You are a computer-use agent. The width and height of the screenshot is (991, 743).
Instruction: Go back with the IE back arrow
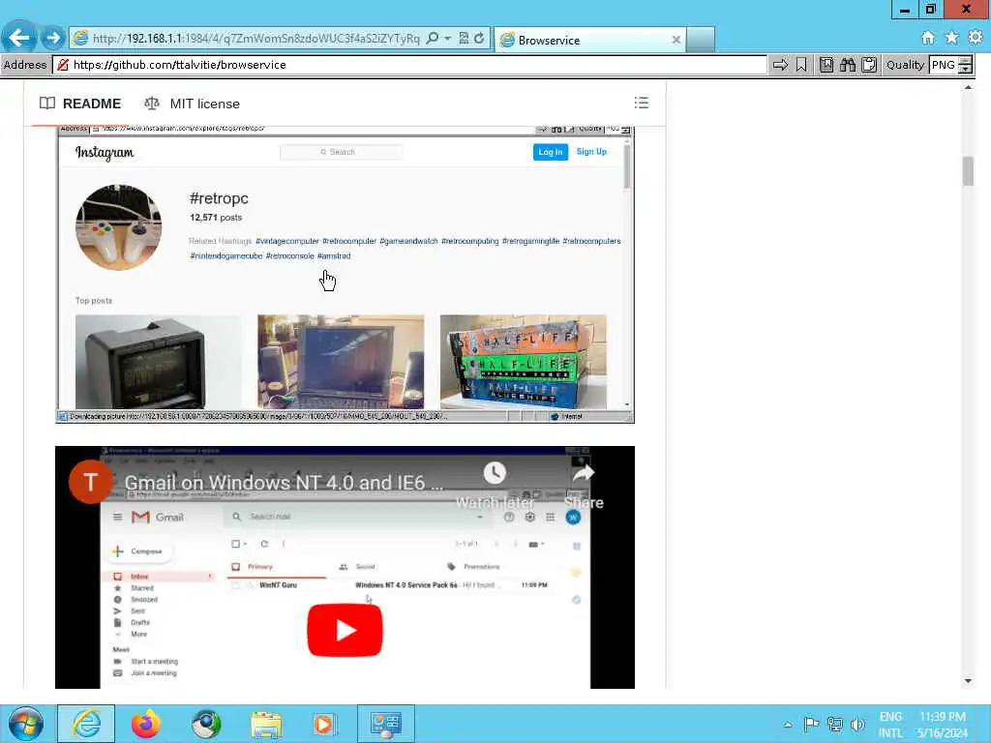19,38
